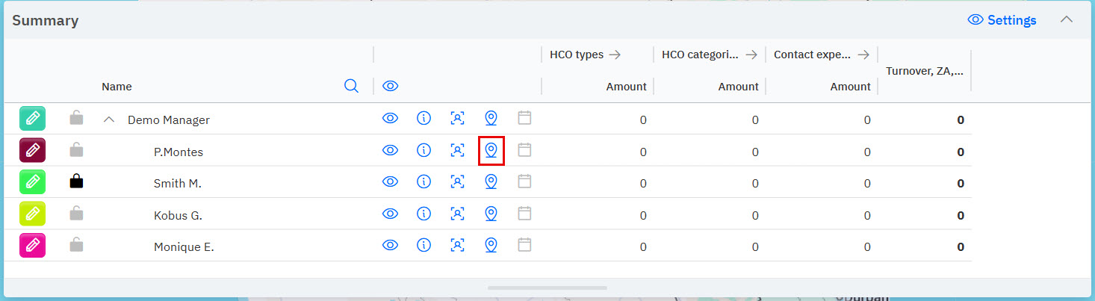The height and width of the screenshot is (301, 1095).
Task: Open contact focus icon for Monique E.
Action: 457,246
